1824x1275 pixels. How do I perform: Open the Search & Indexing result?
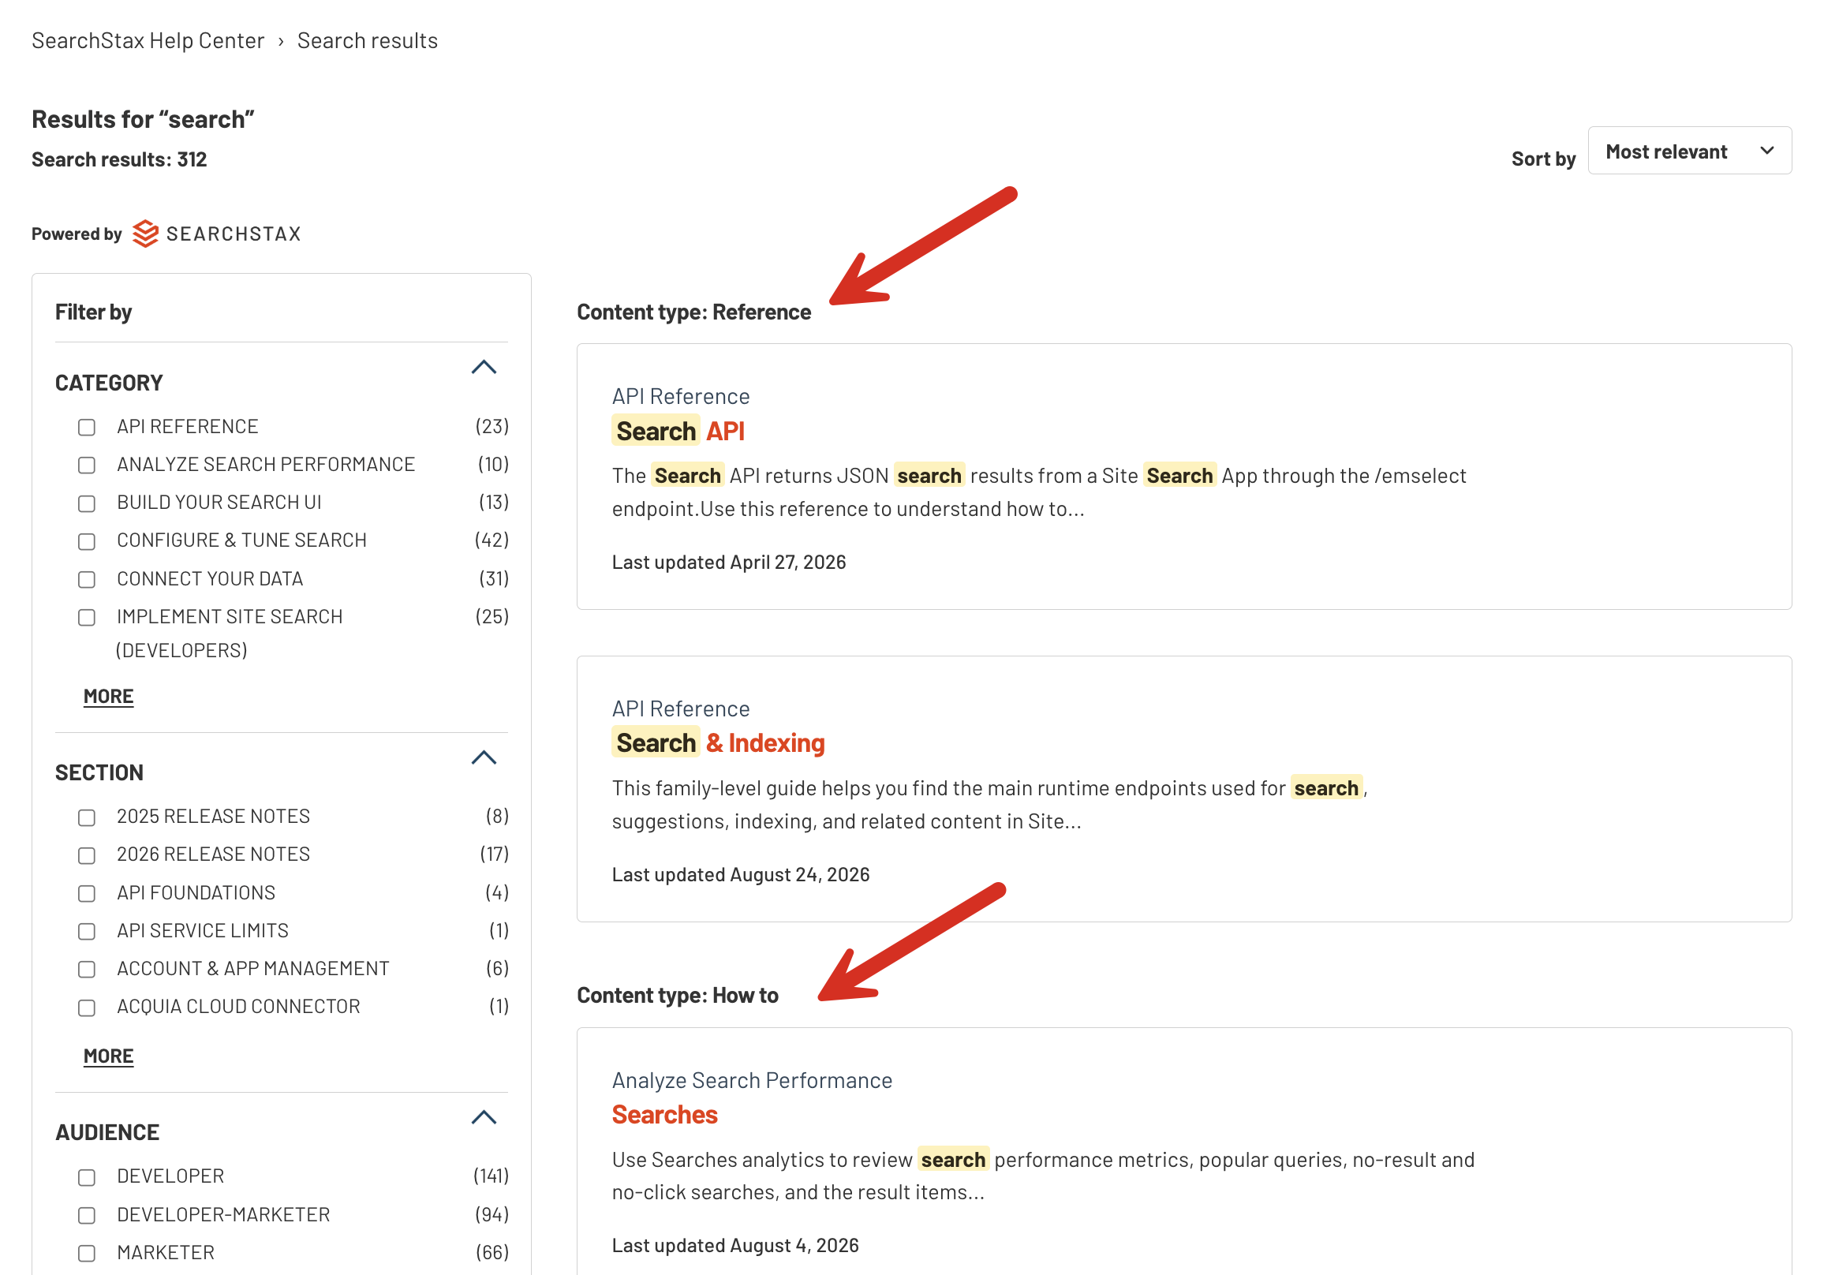point(720,742)
